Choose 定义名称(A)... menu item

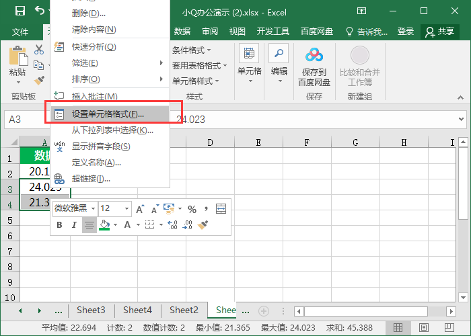tap(110, 163)
